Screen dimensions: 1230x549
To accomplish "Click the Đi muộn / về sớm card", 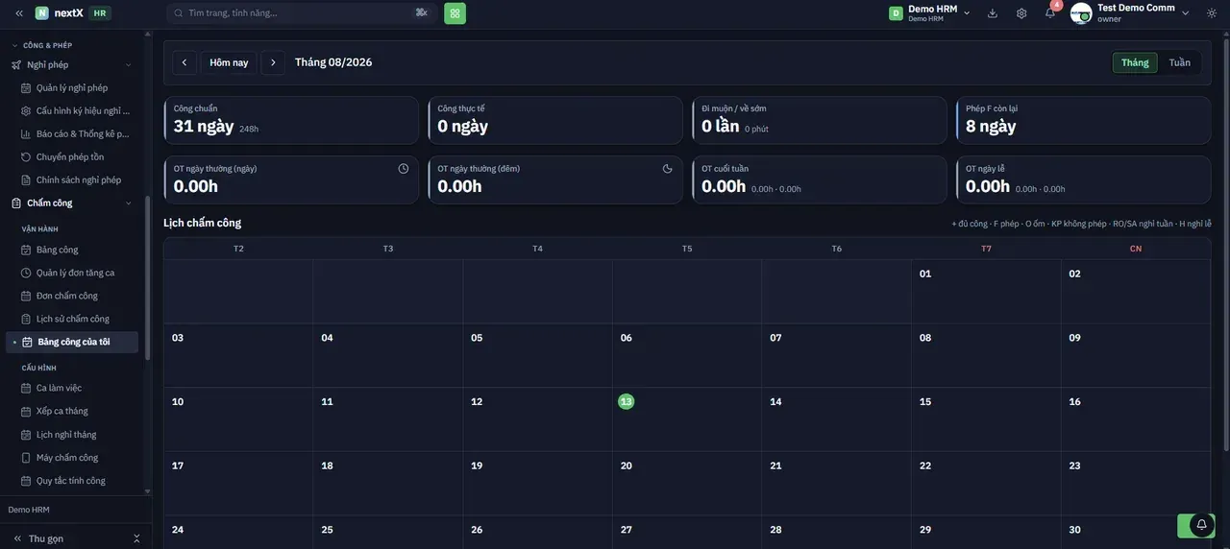I will click(x=820, y=120).
